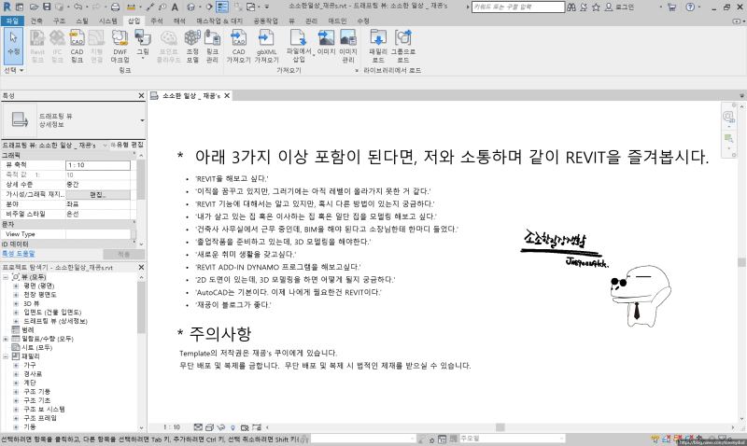Open the Autodesk app store cart icon

coord(671,7)
